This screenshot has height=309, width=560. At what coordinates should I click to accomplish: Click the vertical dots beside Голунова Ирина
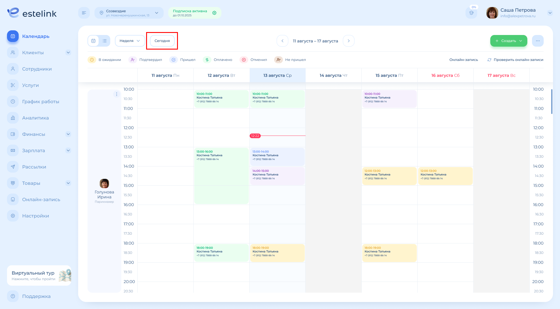click(117, 94)
